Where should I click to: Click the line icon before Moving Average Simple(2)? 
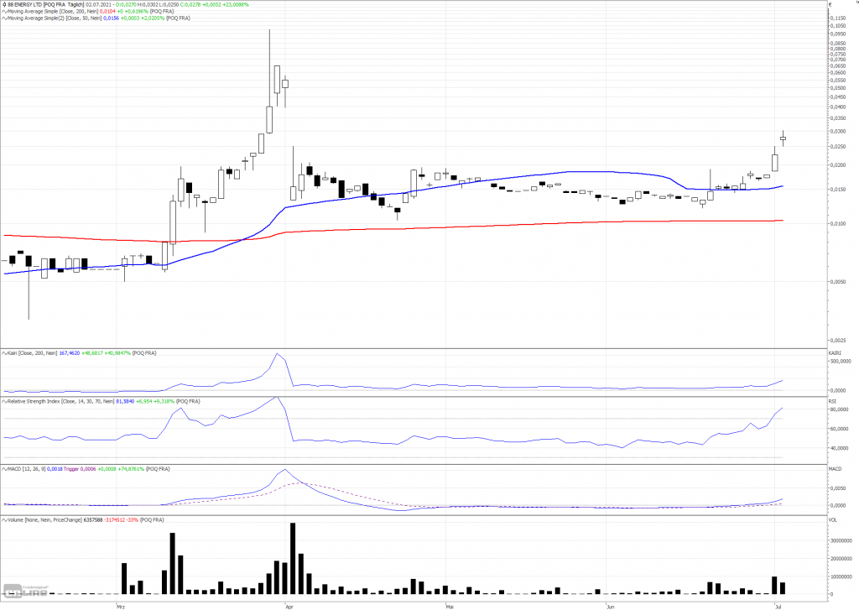(x=4, y=18)
